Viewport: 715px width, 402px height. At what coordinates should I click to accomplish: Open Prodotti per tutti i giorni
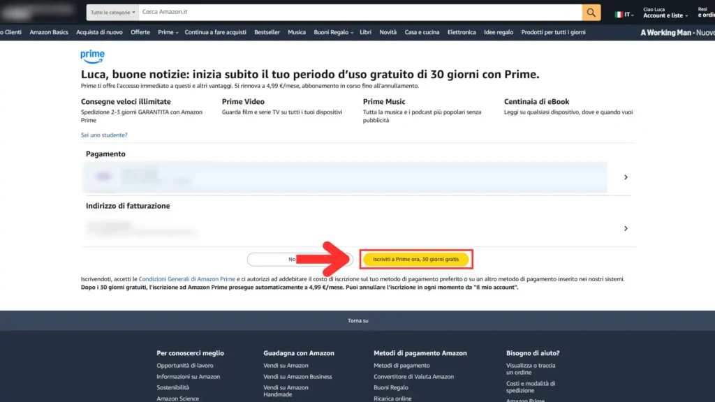click(x=553, y=32)
